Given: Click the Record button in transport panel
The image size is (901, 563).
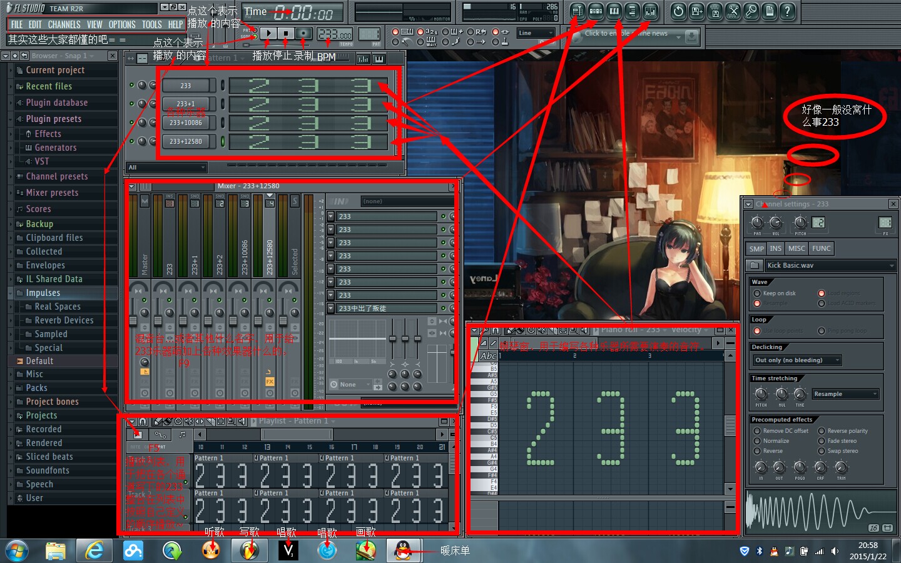Looking at the screenshot, I should (303, 33).
